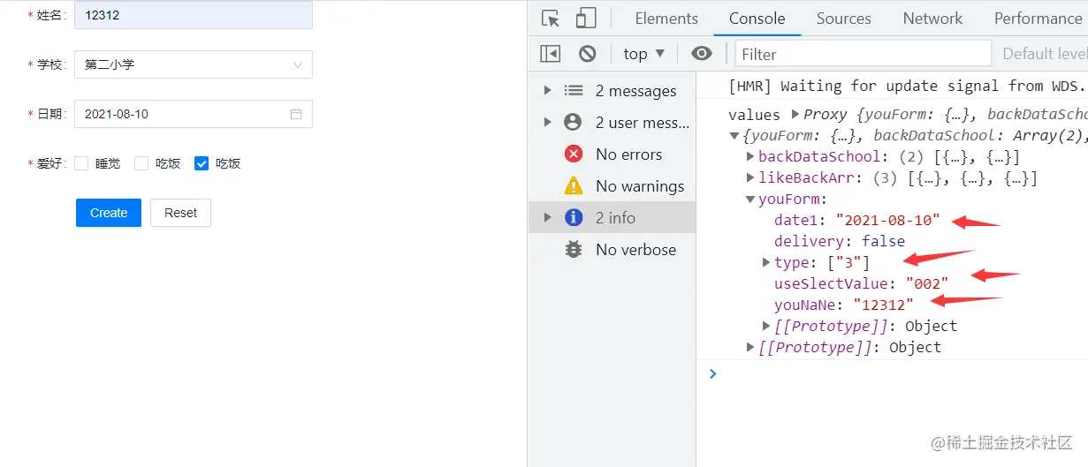Click the youNaNe "12312" value
This screenshot has height=467, width=1088.
883,305
